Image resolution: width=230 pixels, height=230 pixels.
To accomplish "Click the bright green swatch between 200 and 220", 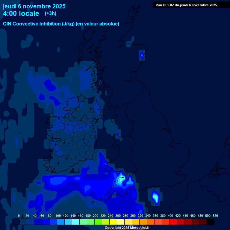I will (x=98, y=222).
